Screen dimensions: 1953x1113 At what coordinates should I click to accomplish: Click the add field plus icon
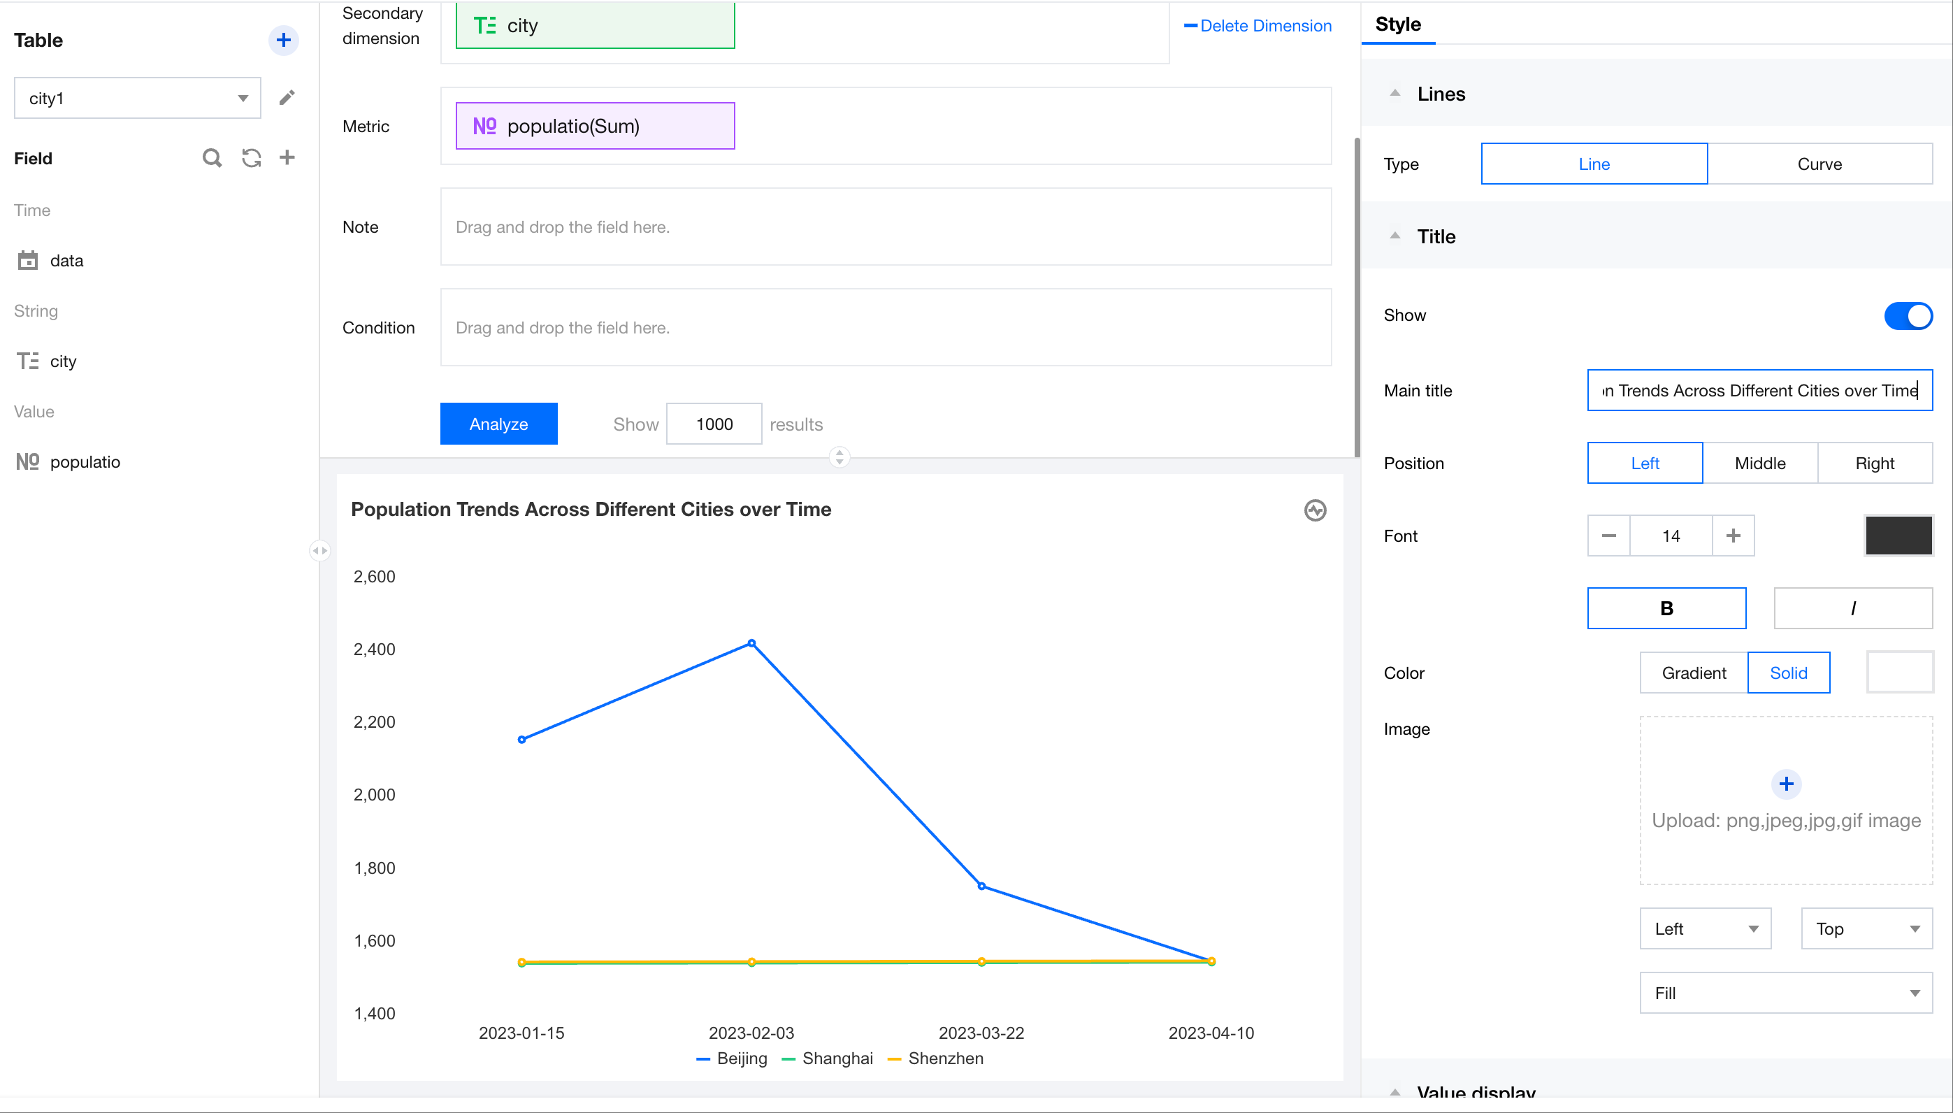click(287, 157)
